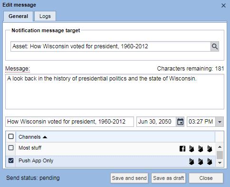This screenshot has height=187, width=230.
Task: Uncheck the Push App Only checkbox
Action: pyautogui.click(x=11, y=160)
